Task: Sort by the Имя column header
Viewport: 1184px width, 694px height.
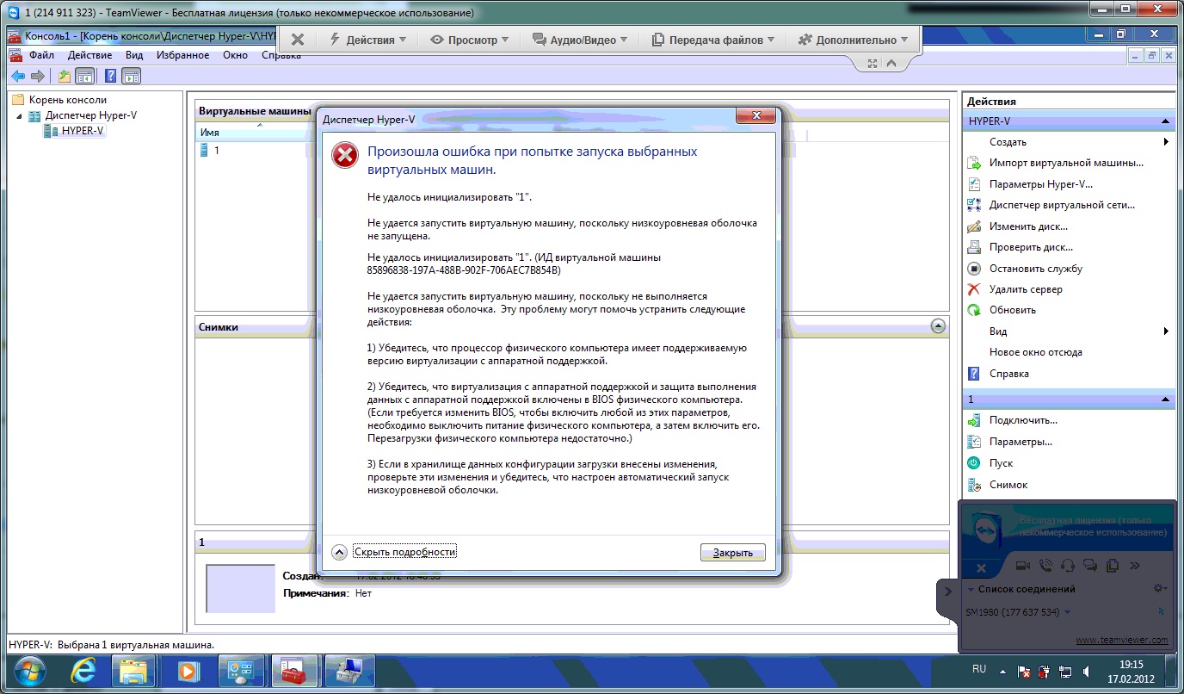Action: point(210,133)
